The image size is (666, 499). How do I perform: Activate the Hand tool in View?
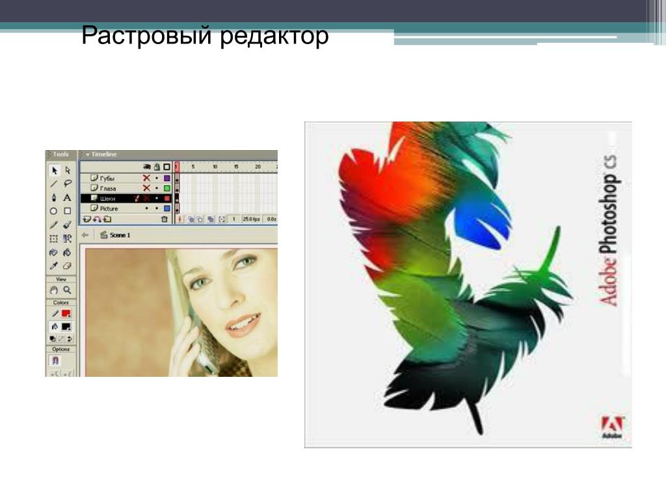(x=53, y=290)
